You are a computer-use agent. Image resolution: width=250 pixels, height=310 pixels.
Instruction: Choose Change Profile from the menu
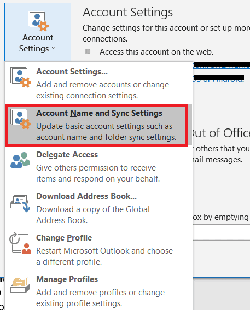pyautogui.click(x=98, y=250)
